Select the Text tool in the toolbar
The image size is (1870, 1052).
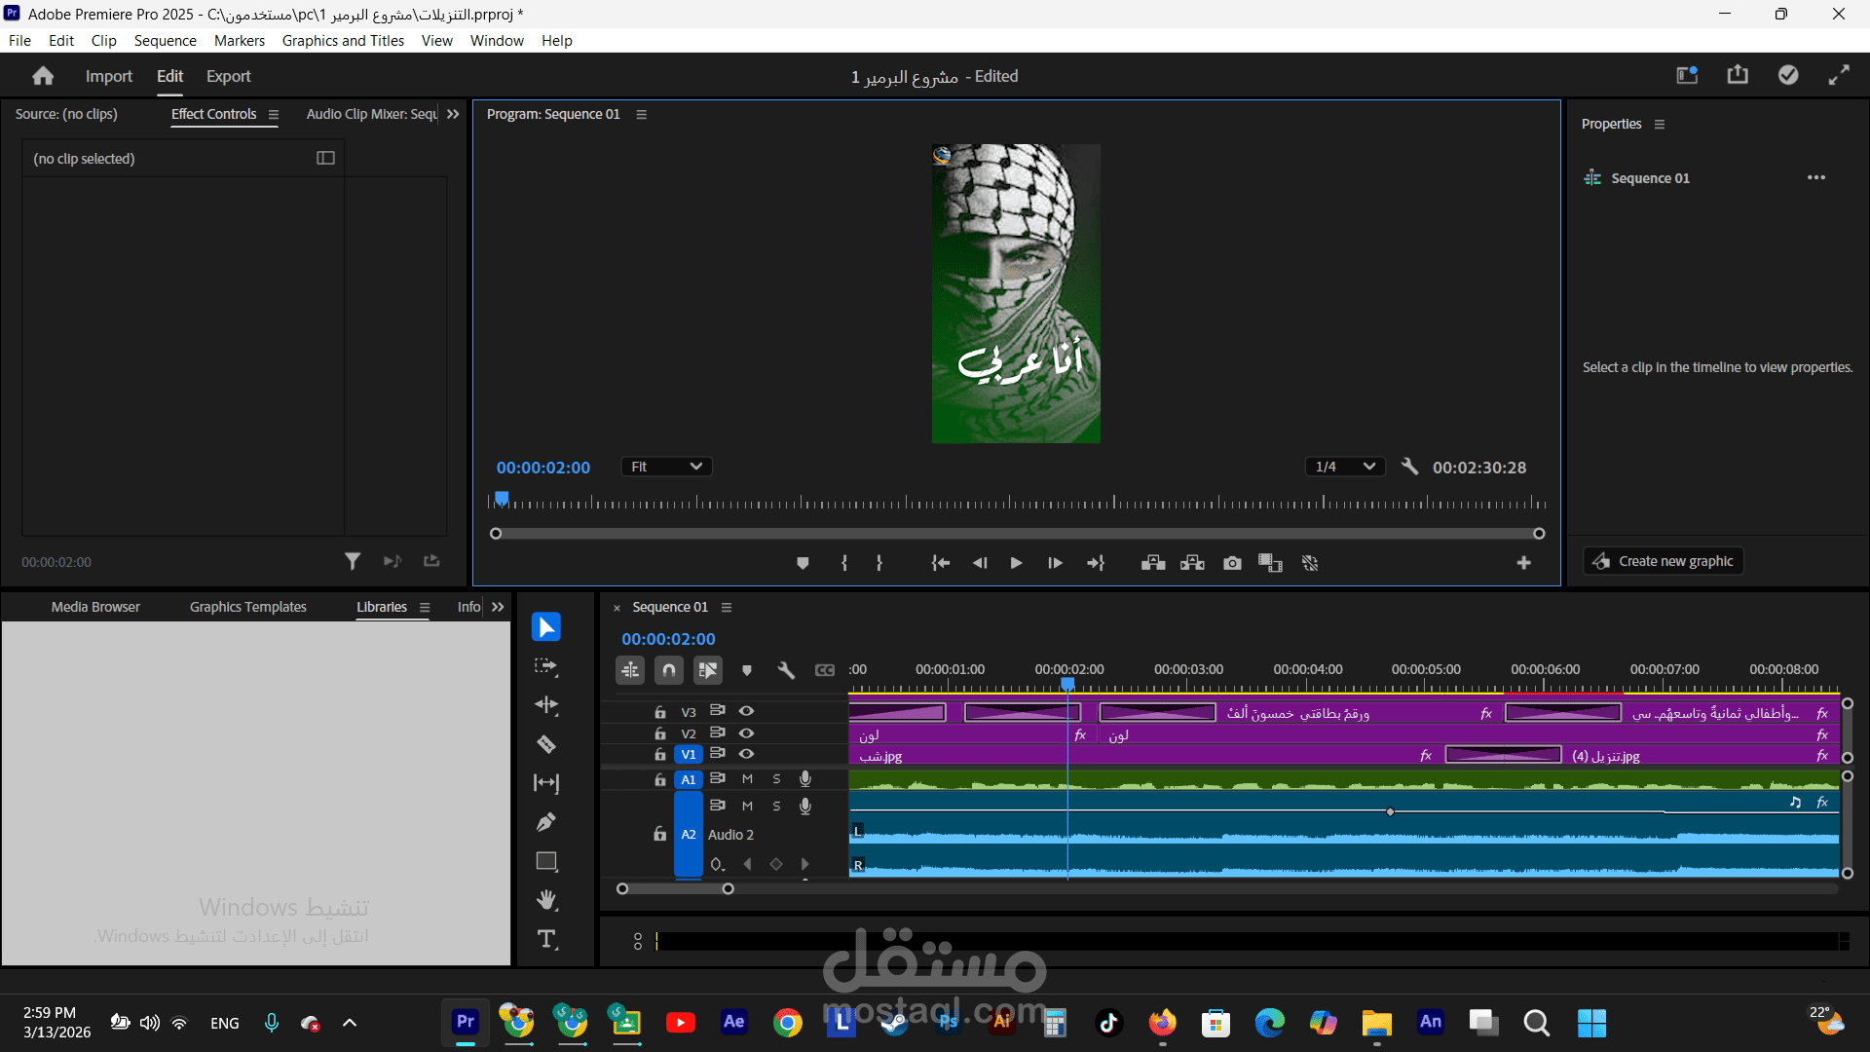click(546, 940)
